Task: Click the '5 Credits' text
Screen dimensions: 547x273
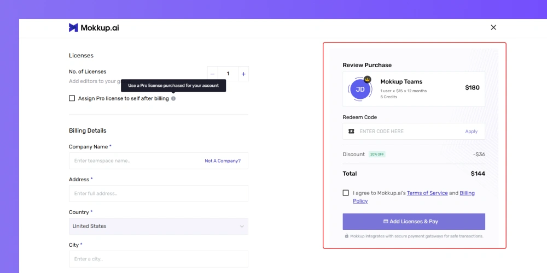Action: pos(388,97)
